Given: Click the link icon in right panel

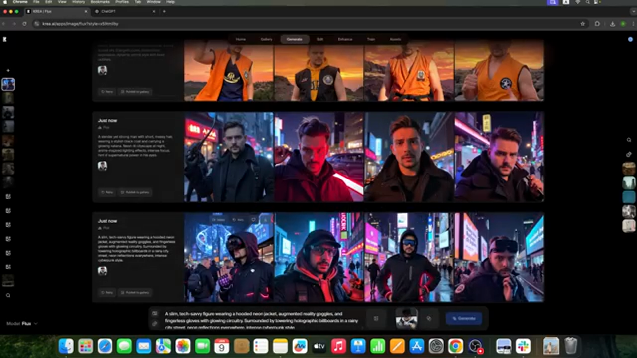Looking at the screenshot, I should point(629,154).
